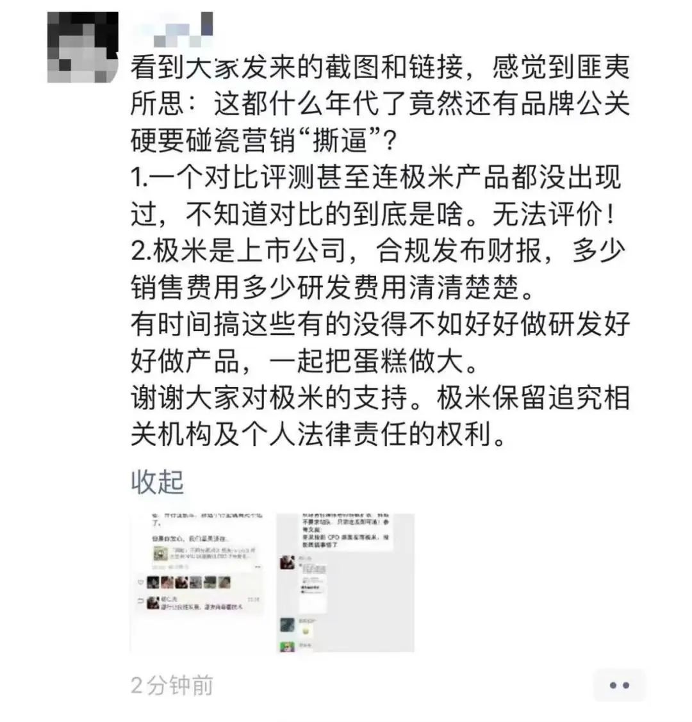Click the line 一起把蛋糕做大
This screenshot has width=692, height=722.
[305, 361]
